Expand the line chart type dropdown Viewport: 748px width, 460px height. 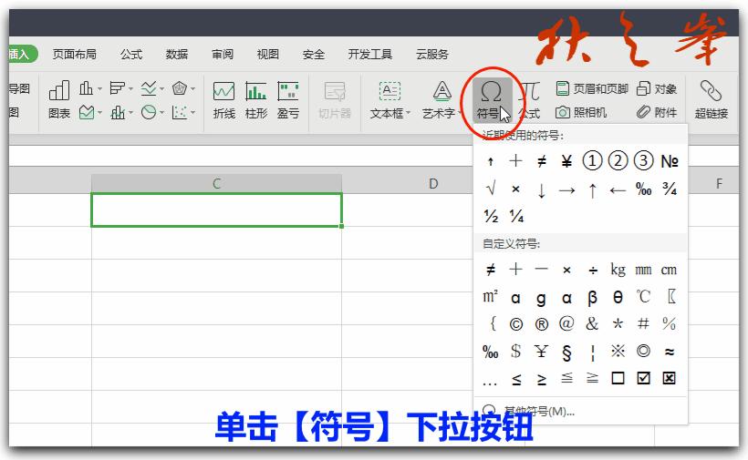[x=162, y=88]
